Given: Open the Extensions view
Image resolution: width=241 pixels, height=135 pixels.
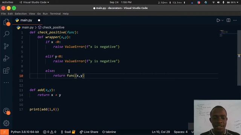Looking at the screenshot, I should click(6, 70).
